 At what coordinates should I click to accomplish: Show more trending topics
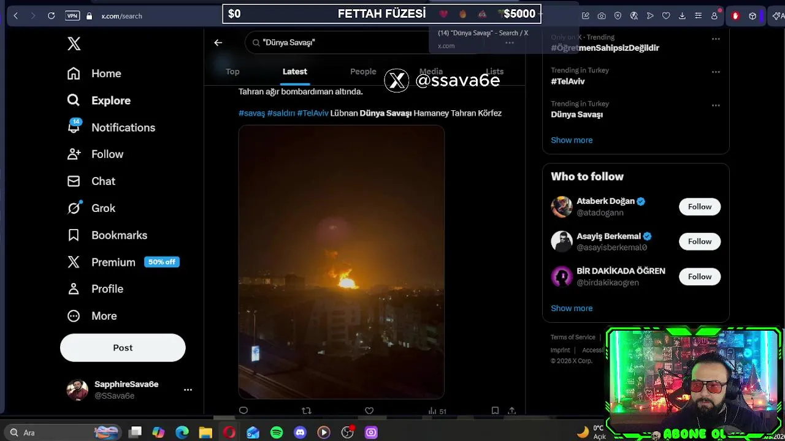[x=572, y=140]
